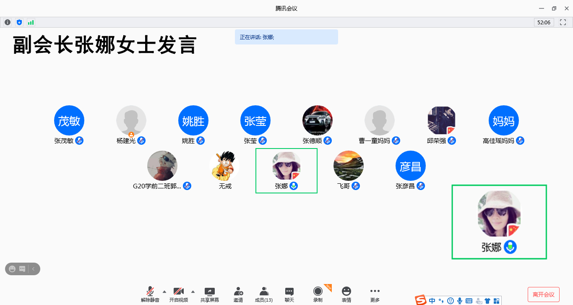Open the 邀请 invite button
This screenshot has height=305, width=573.
pos(238,295)
